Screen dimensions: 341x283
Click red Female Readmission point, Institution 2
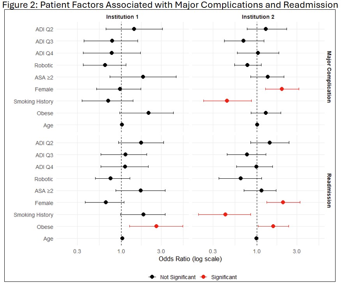[283, 202]
